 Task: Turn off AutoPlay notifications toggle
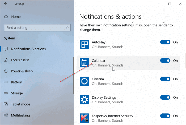pos(165,42)
